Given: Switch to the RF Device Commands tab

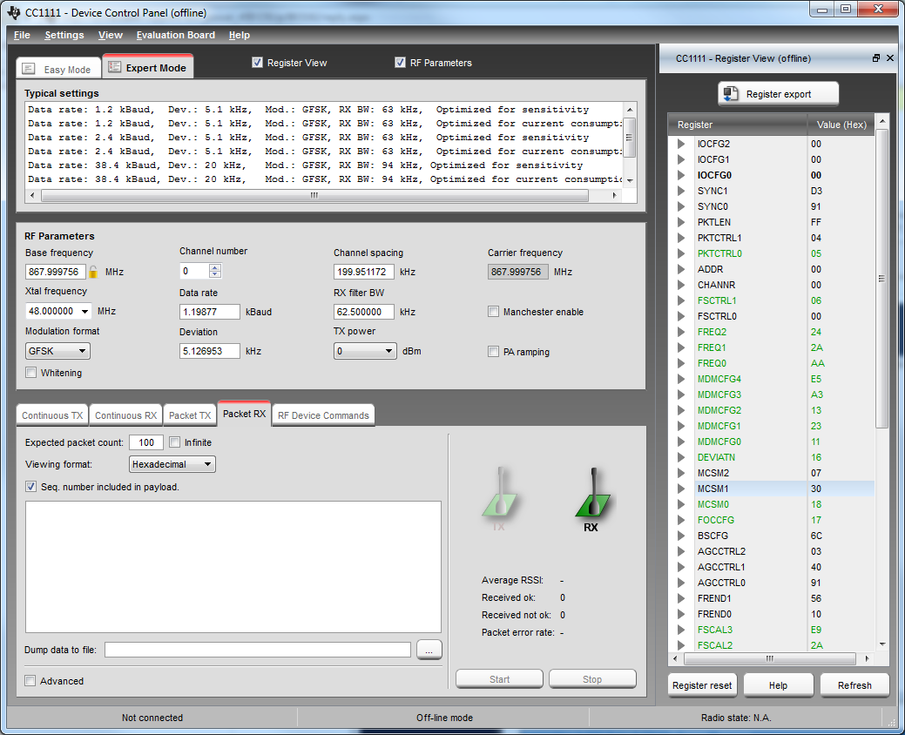Looking at the screenshot, I should [x=323, y=415].
